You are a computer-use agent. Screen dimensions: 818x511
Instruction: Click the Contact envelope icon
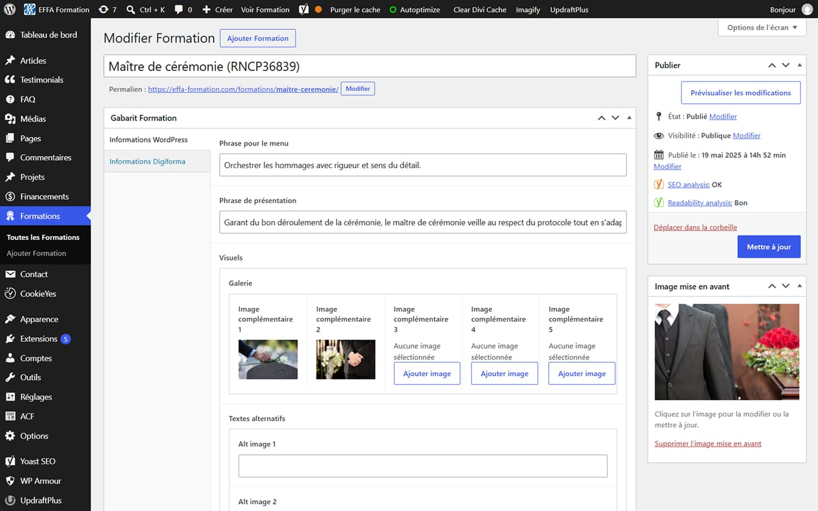pyautogui.click(x=10, y=274)
